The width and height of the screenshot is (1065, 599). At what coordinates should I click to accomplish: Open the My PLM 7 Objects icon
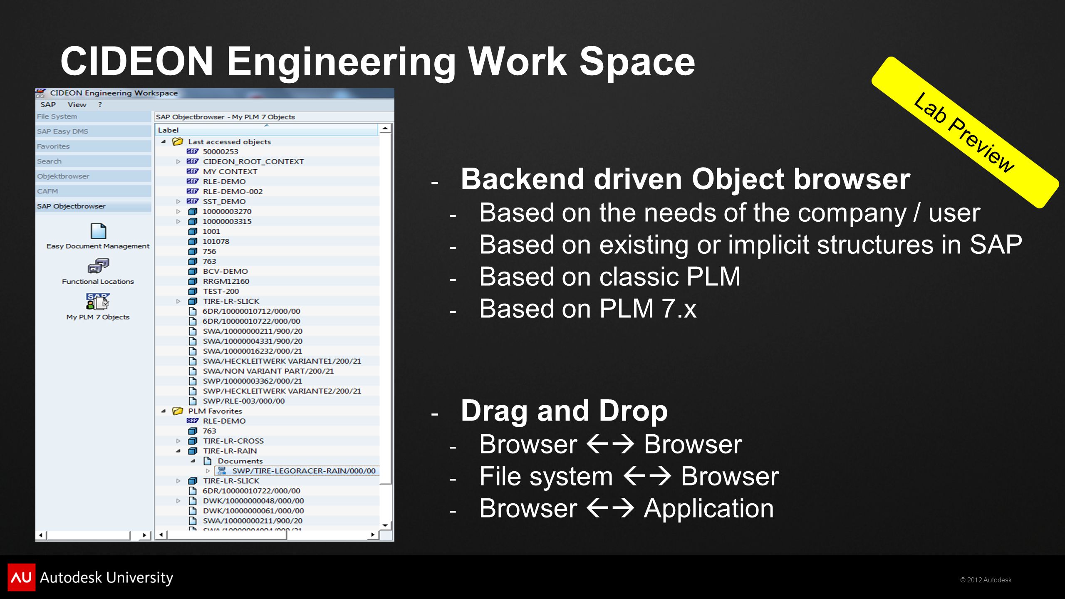(98, 302)
